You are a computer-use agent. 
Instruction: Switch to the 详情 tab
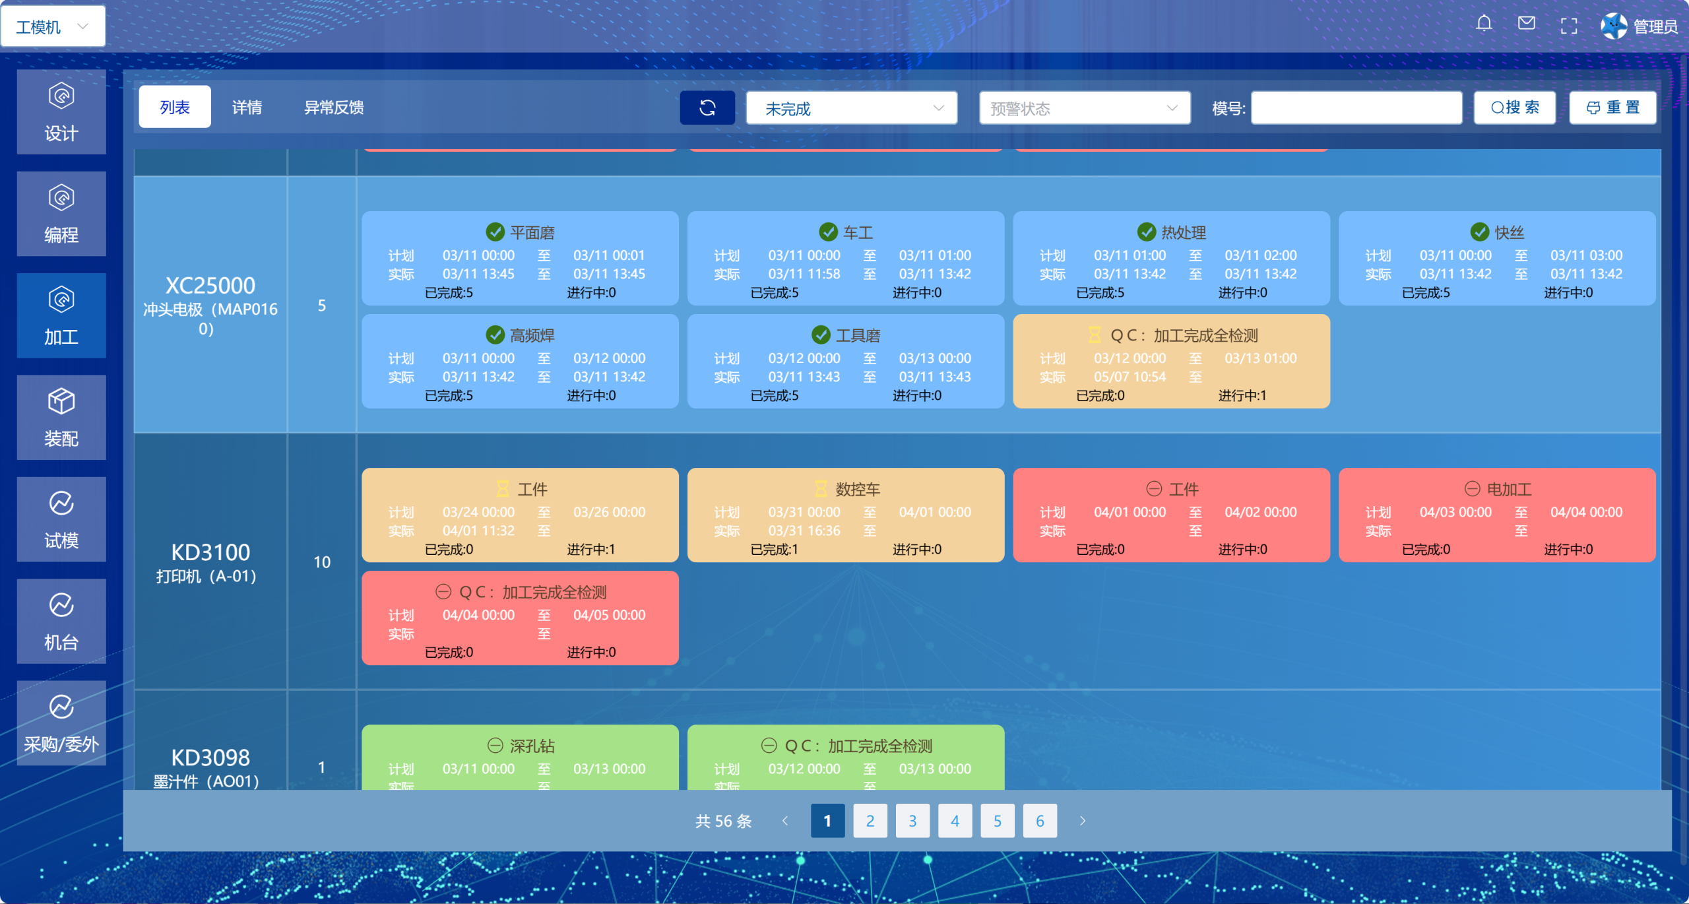tap(247, 108)
